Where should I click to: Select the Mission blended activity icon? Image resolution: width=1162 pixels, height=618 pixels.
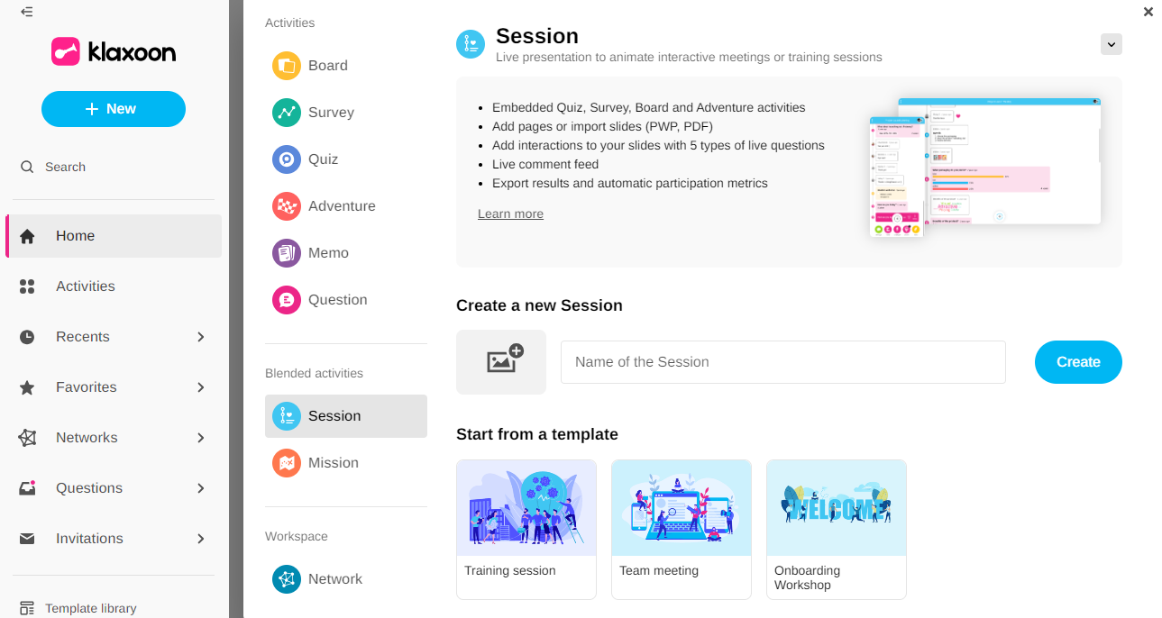287,463
